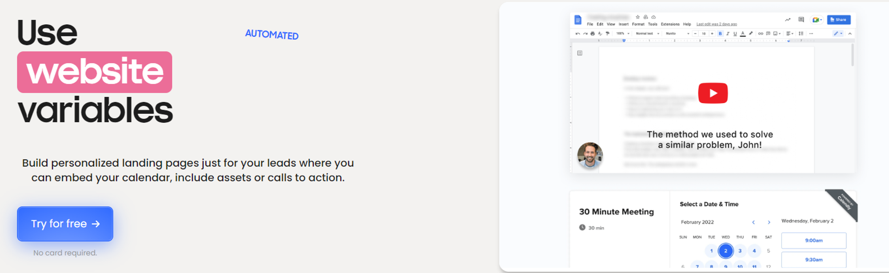
Task: Open the Nunito font dropdown
Action: [x=677, y=33]
